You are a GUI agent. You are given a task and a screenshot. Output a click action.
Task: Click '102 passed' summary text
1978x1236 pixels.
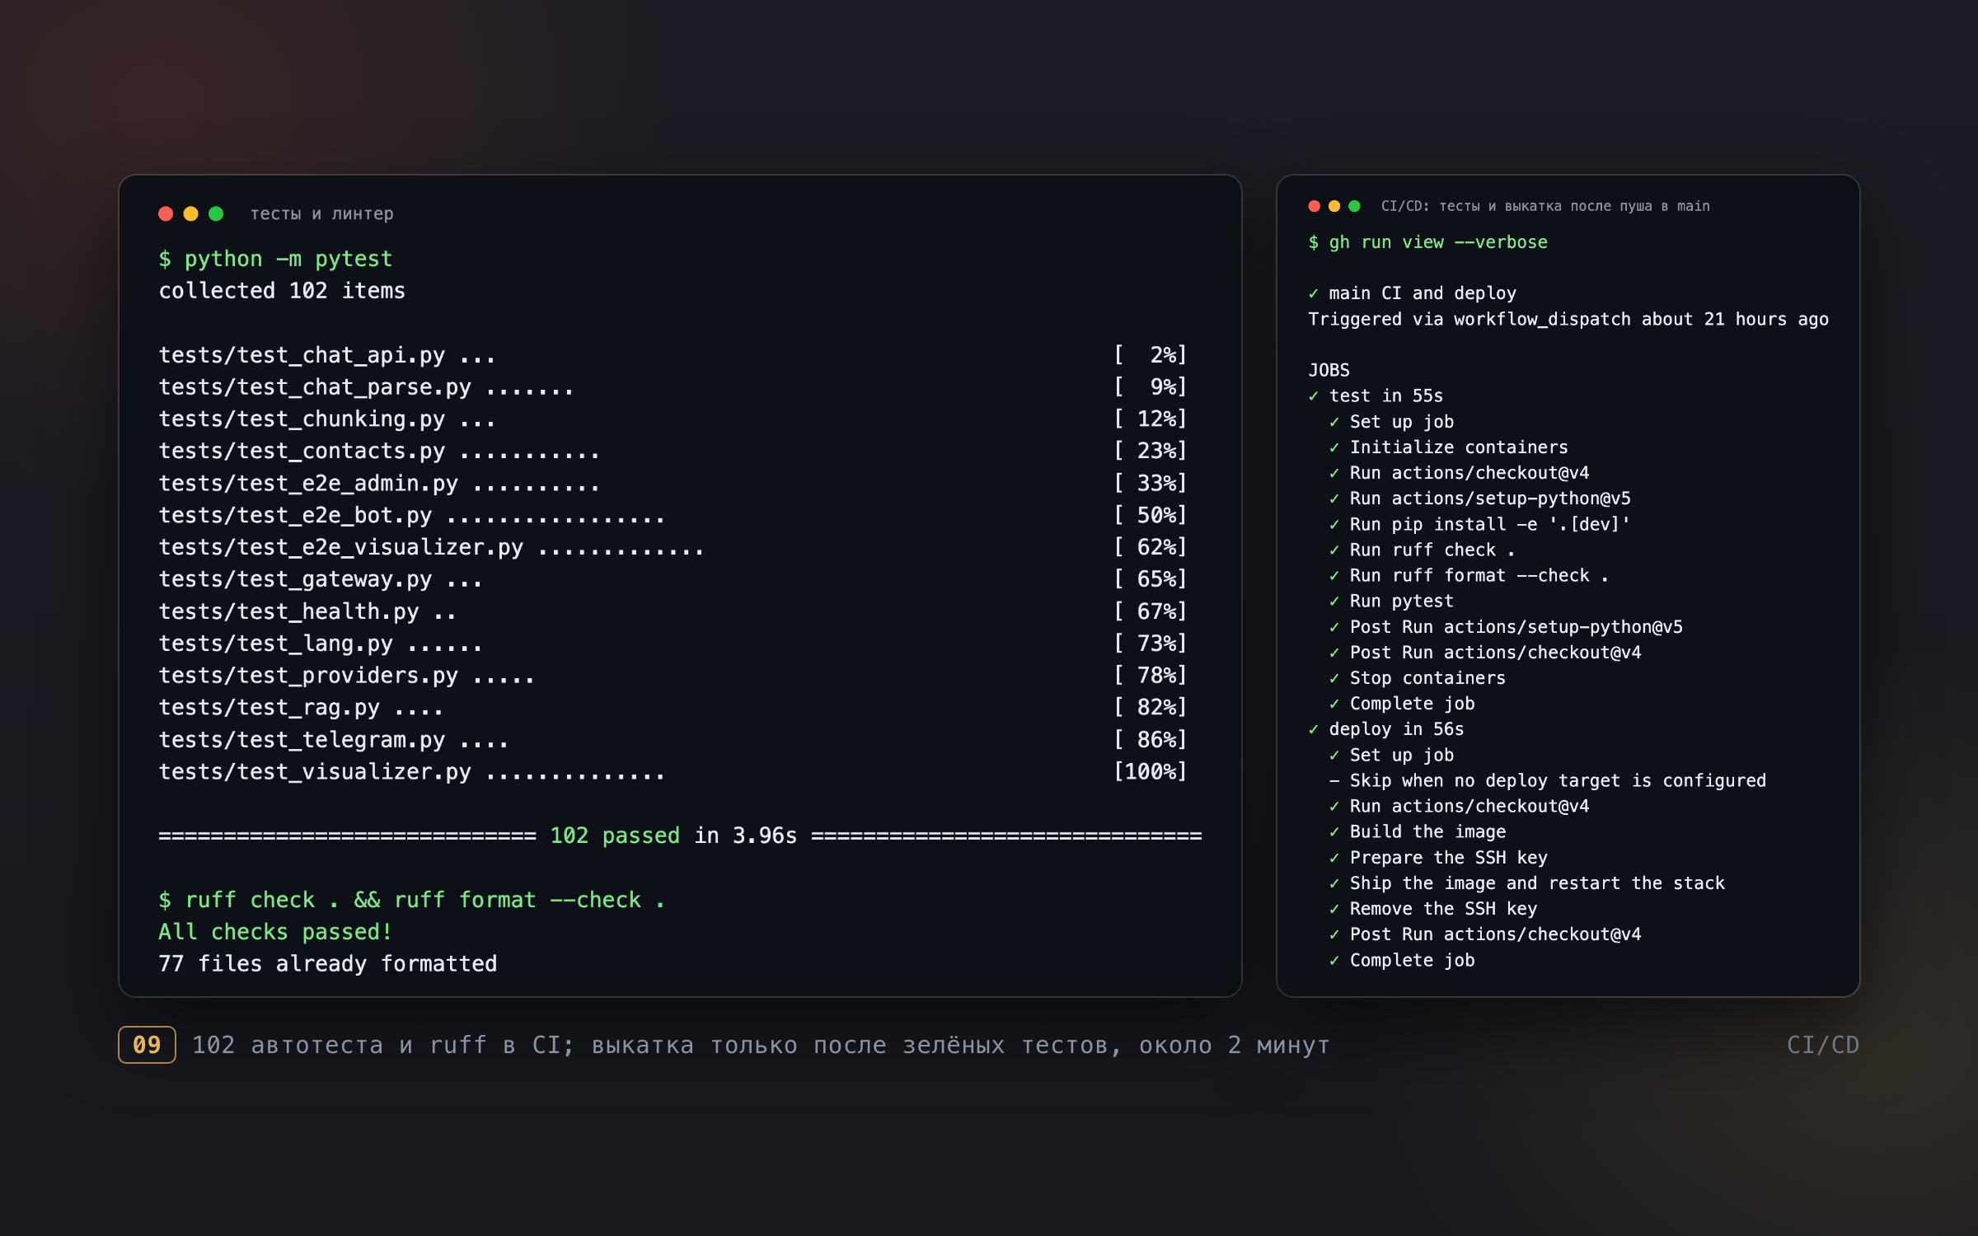615,836
